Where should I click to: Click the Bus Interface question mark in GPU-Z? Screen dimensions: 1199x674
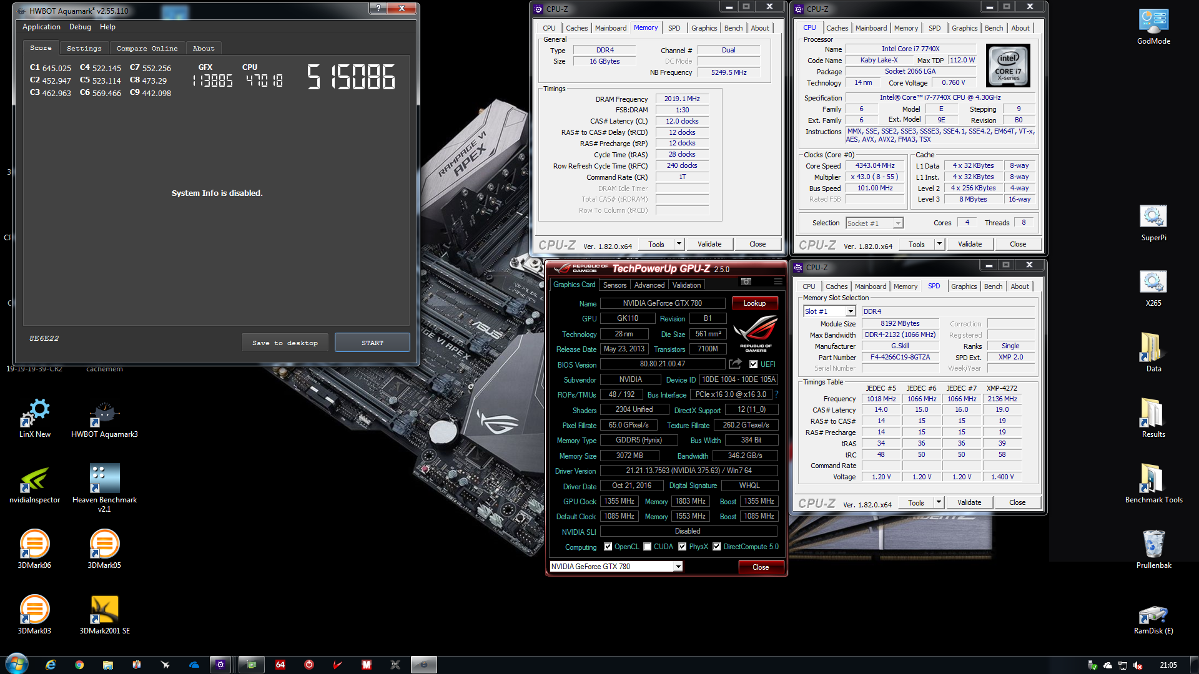(777, 394)
